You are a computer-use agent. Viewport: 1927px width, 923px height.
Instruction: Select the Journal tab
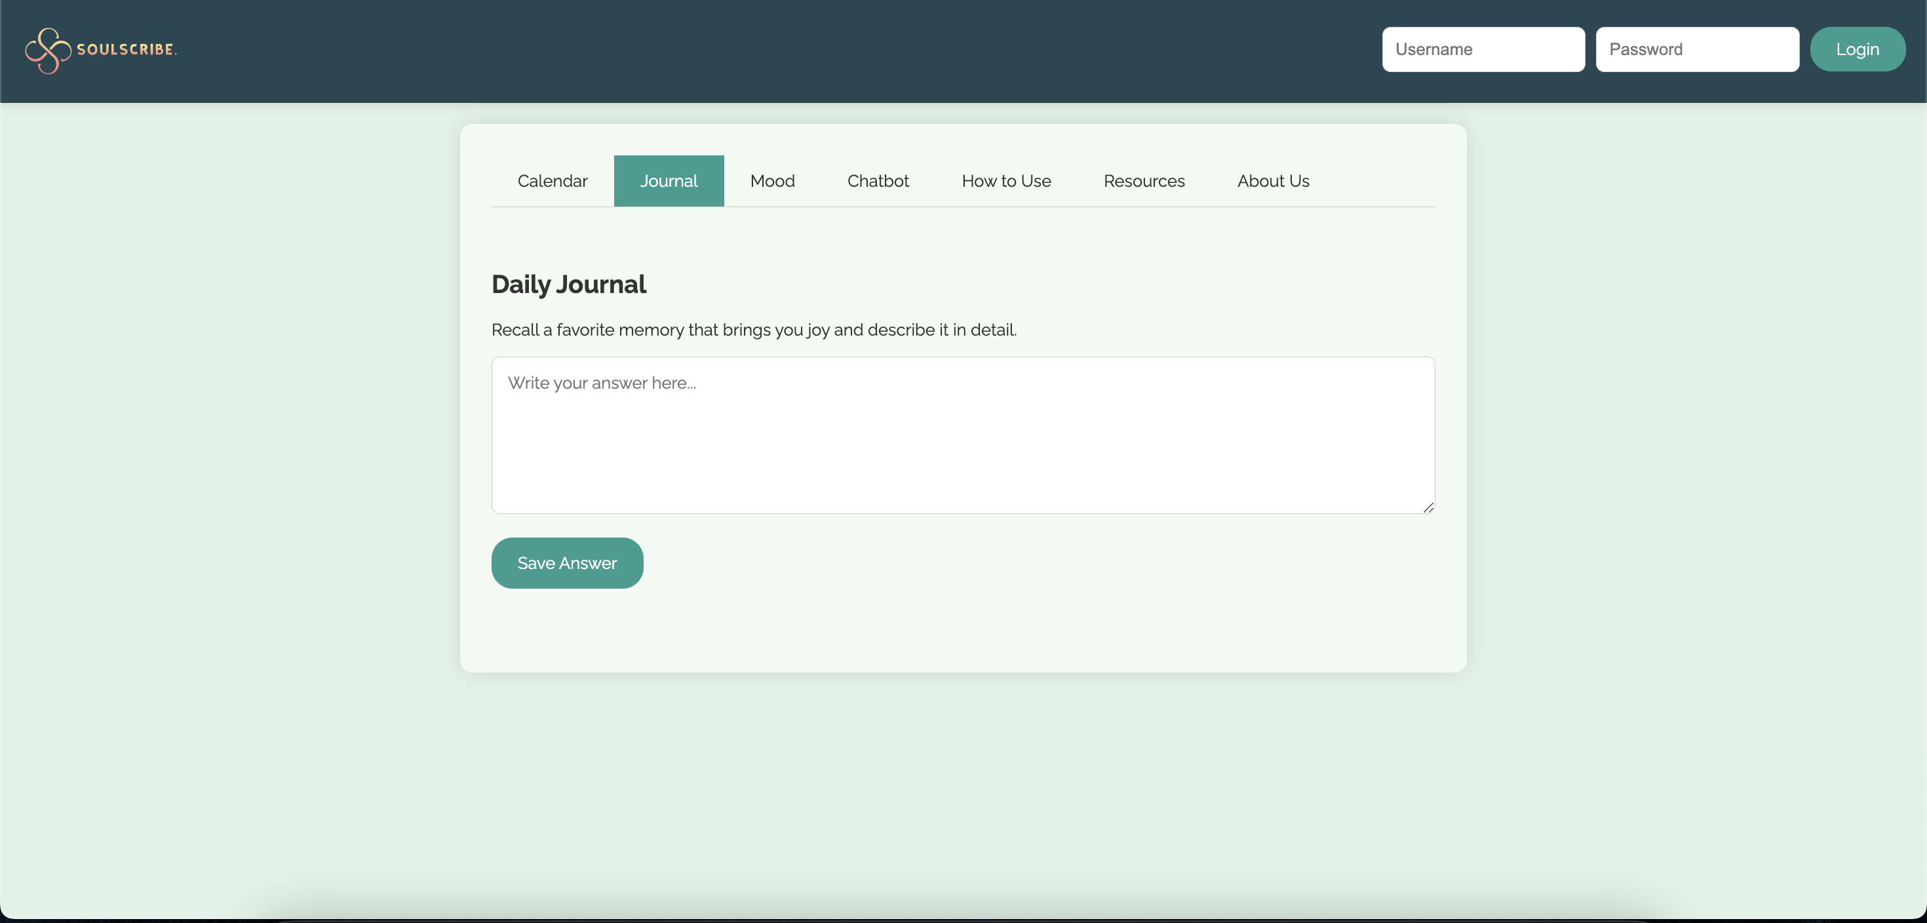(x=668, y=181)
